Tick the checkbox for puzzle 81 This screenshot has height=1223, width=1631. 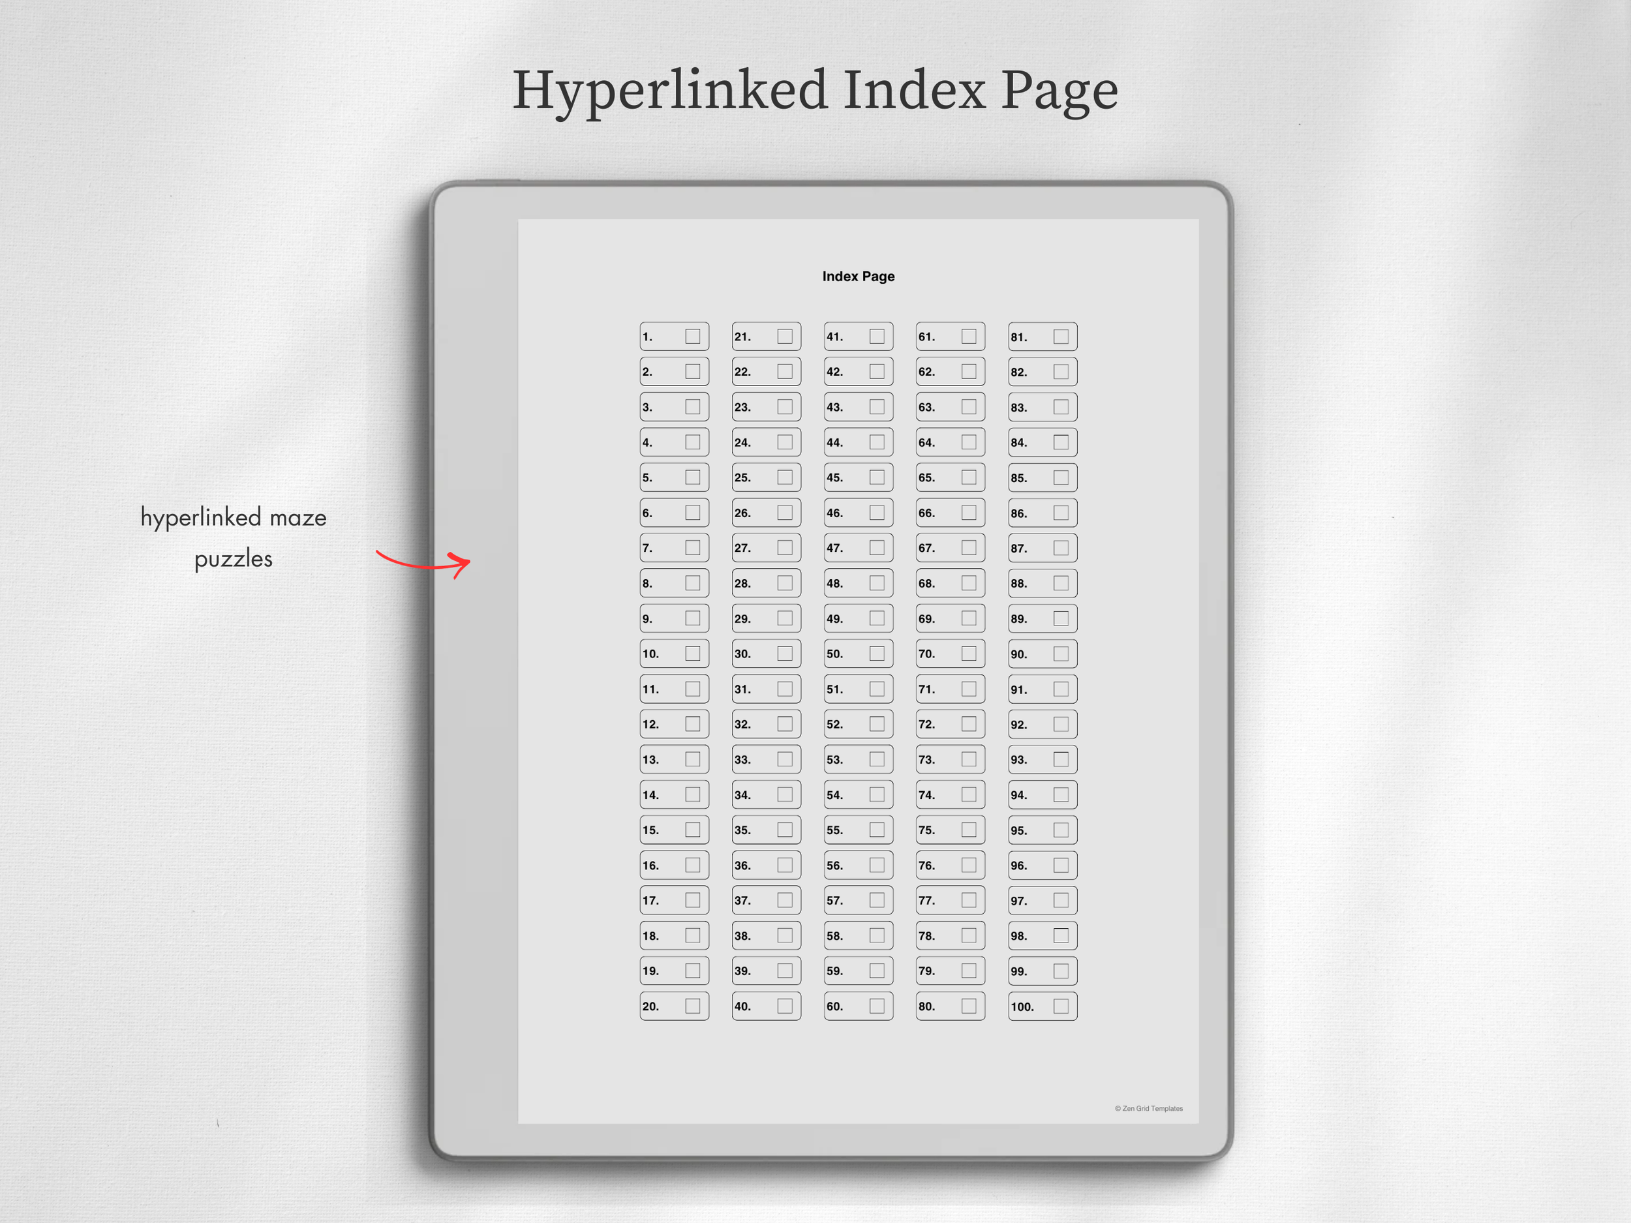pyautogui.click(x=1061, y=336)
